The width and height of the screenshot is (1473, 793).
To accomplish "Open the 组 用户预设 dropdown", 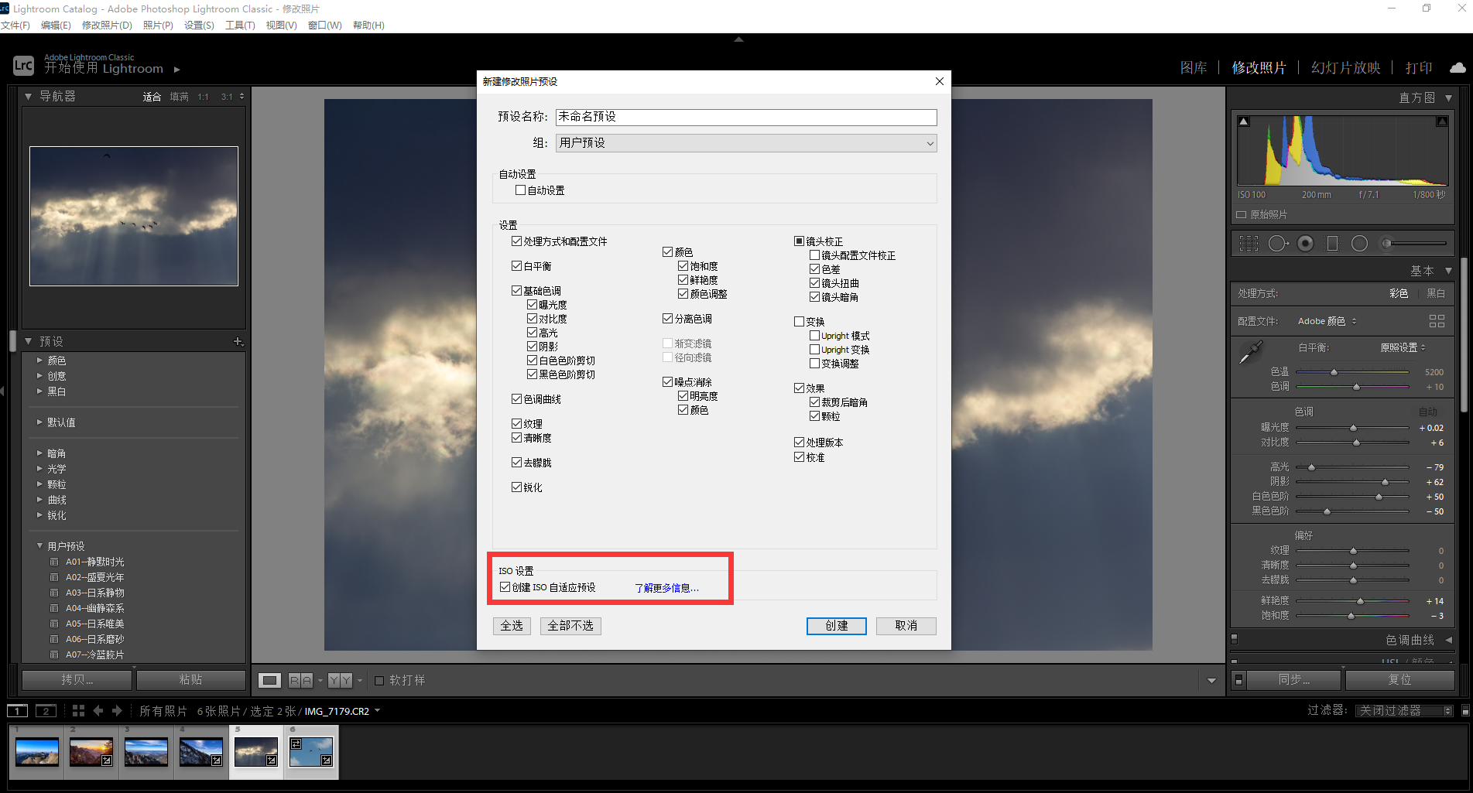I will 746,143.
